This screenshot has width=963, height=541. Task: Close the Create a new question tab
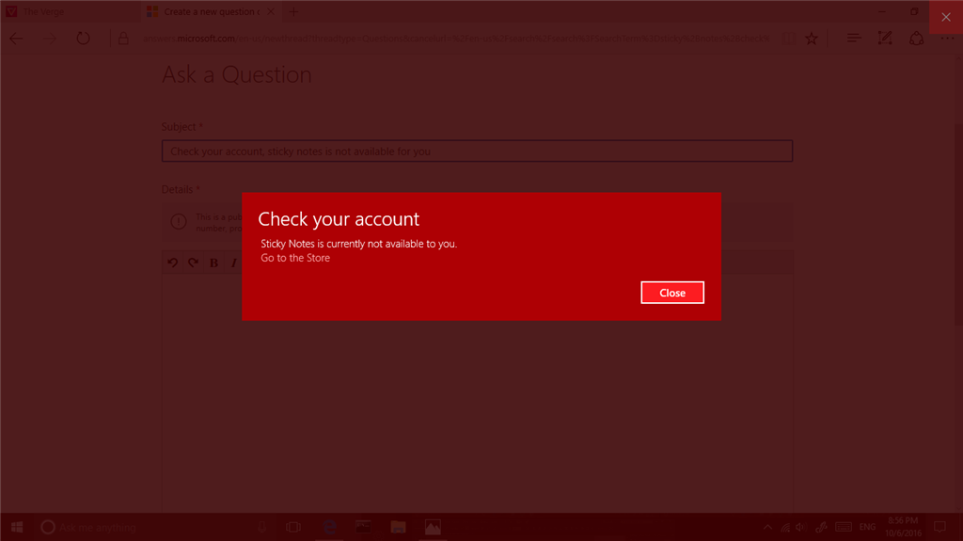coord(271,11)
